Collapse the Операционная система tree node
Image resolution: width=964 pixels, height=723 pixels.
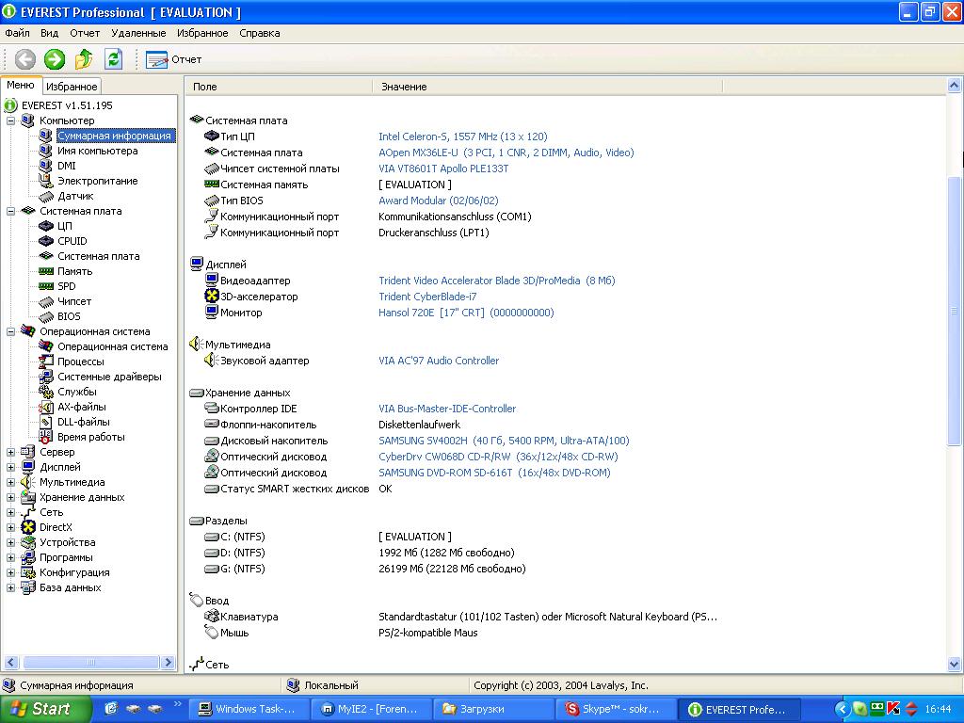click(x=10, y=332)
